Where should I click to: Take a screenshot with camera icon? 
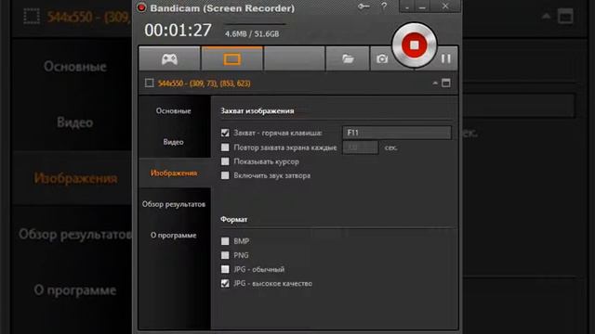(382, 58)
